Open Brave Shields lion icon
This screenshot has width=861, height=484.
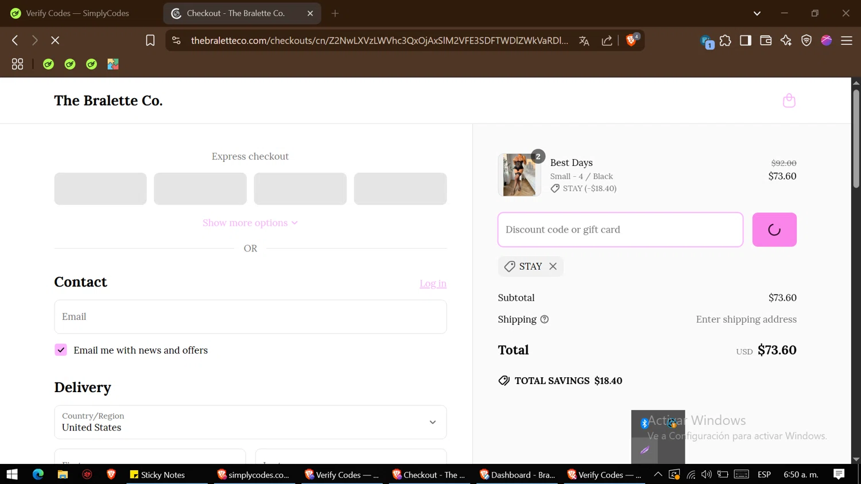click(631, 40)
